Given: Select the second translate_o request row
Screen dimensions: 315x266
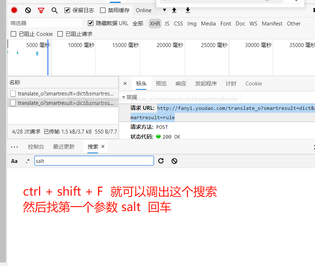Looking at the screenshot, I should tap(63, 103).
